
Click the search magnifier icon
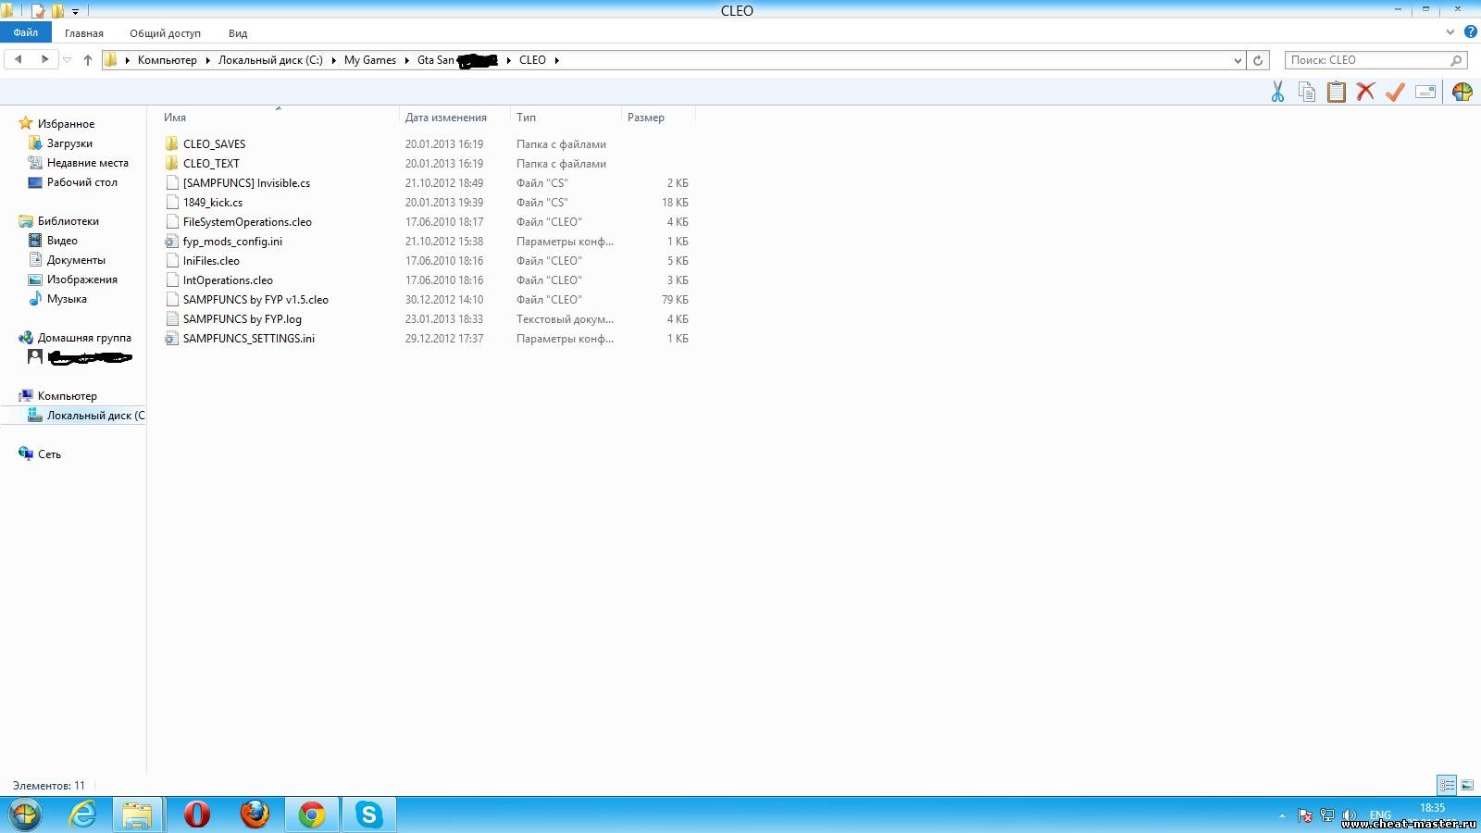(1456, 60)
